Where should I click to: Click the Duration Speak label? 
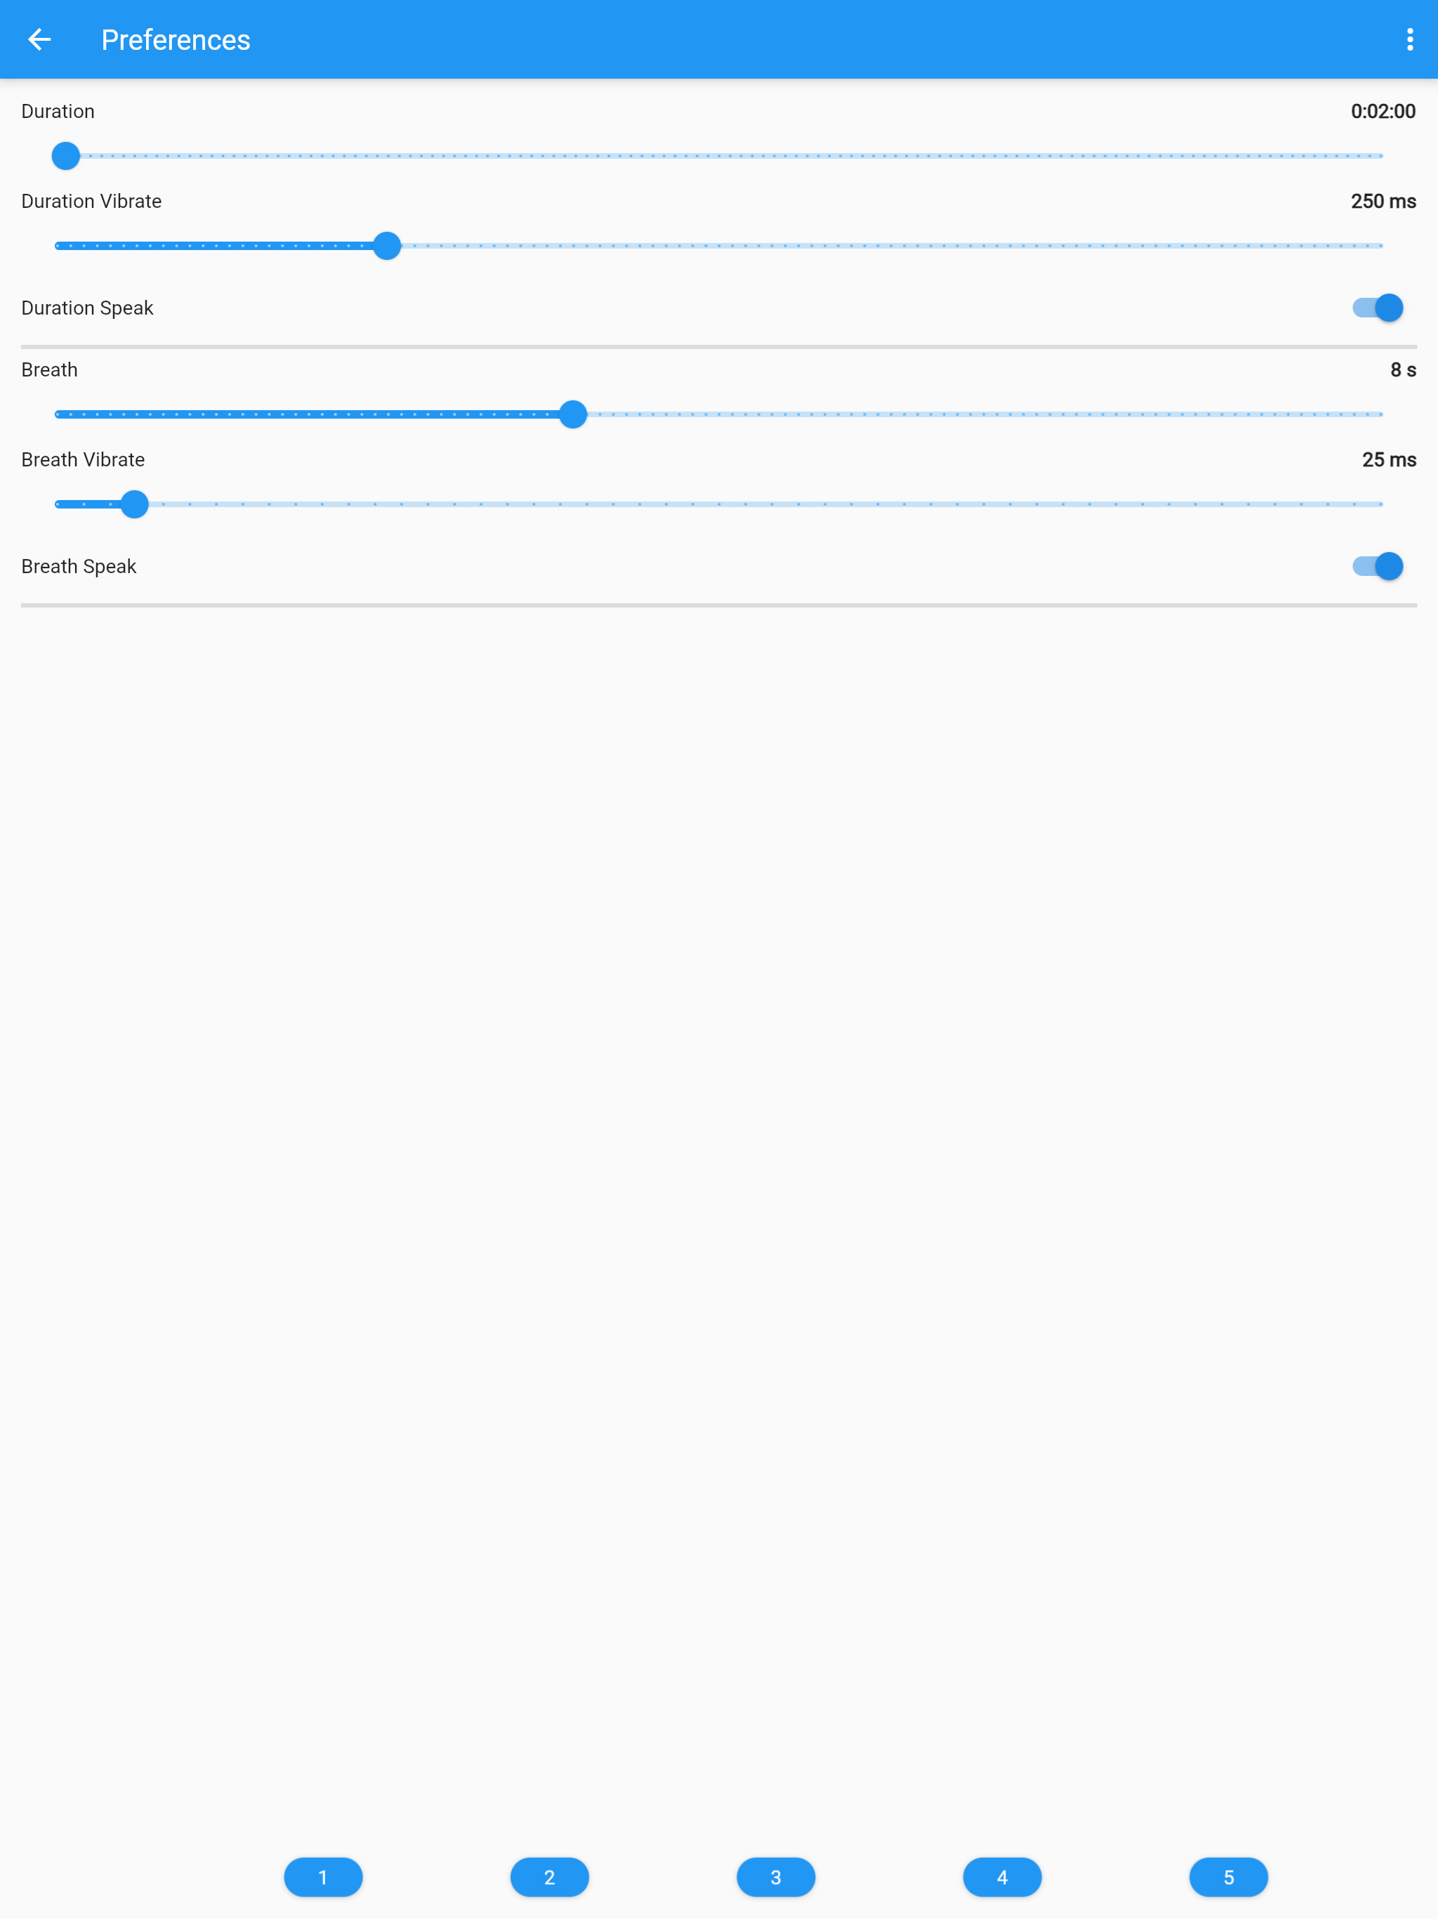click(88, 308)
